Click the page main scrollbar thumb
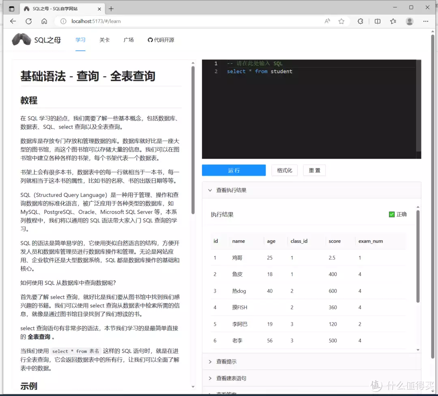438x396 pixels. coord(432,196)
